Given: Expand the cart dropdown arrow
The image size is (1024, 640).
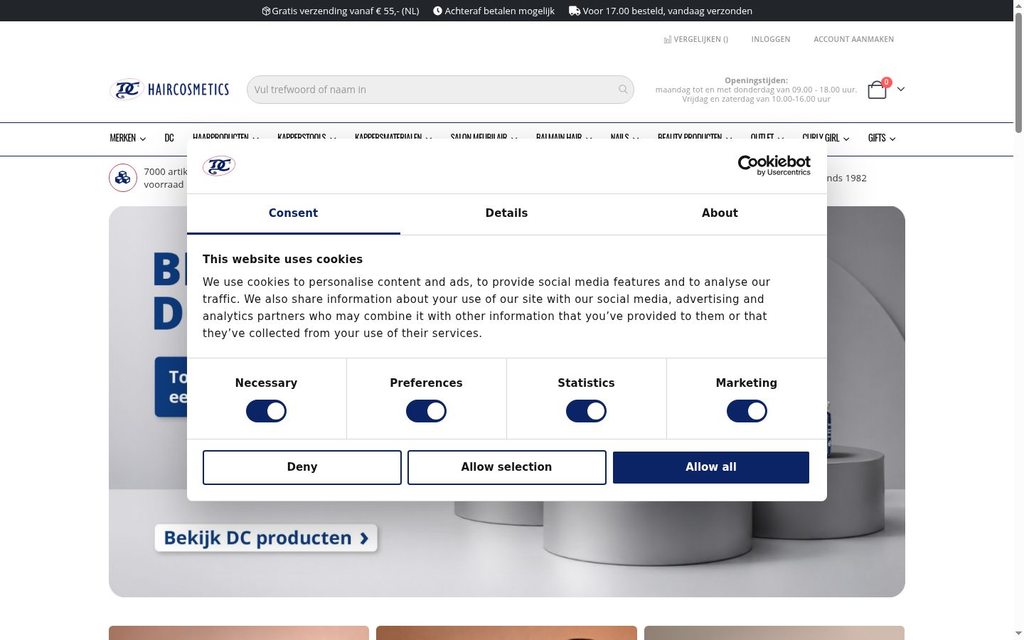Looking at the screenshot, I should pyautogui.click(x=901, y=89).
